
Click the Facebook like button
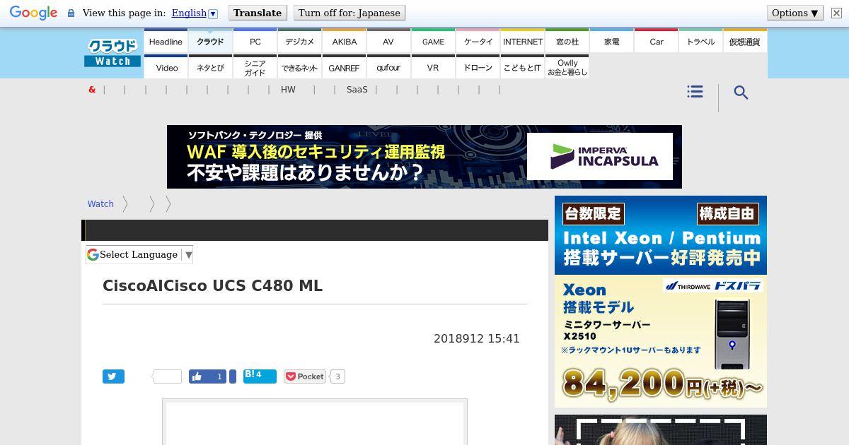208,376
